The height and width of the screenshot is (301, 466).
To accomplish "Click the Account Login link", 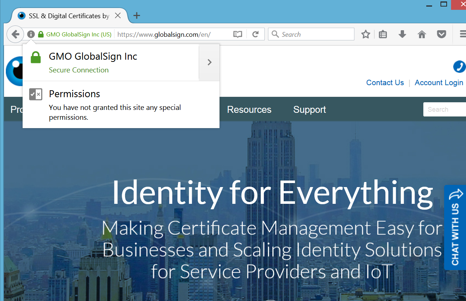I will (439, 83).
